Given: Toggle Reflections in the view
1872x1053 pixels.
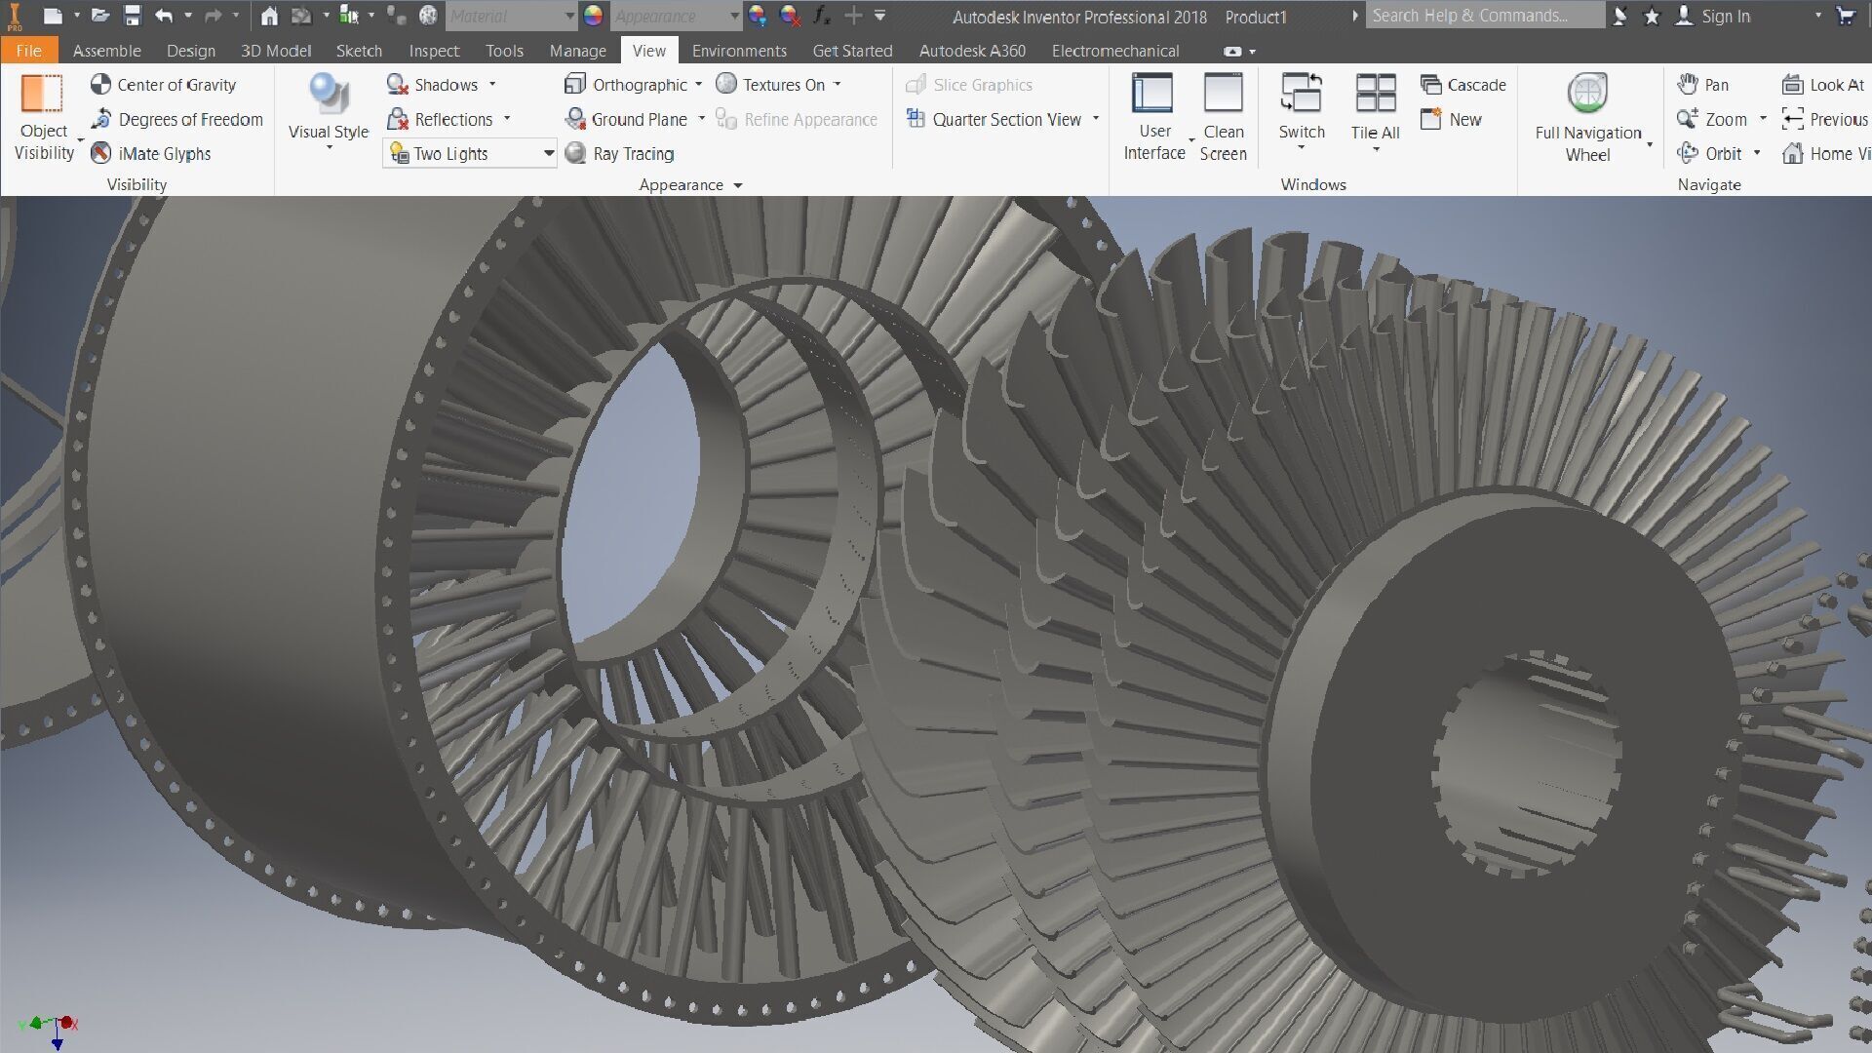Looking at the screenshot, I should [440, 119].
